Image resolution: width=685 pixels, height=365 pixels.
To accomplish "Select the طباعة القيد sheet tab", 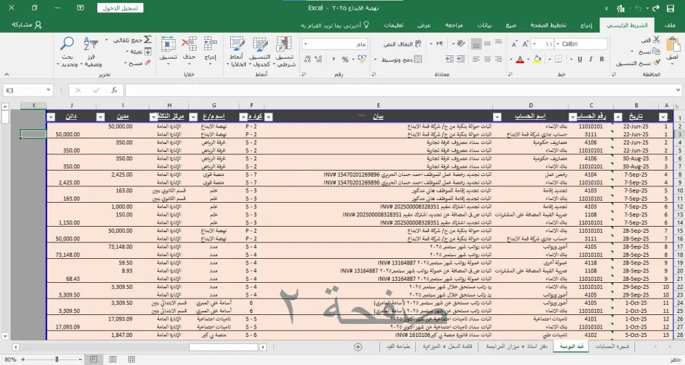I will pos(398,347).
